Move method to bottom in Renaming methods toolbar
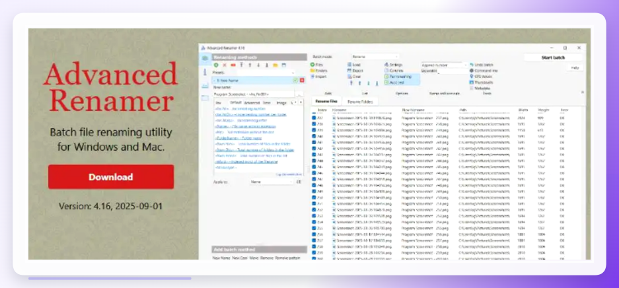Image resolution: width=619 pixels, height=288 pixels. [x=267, y=65]
